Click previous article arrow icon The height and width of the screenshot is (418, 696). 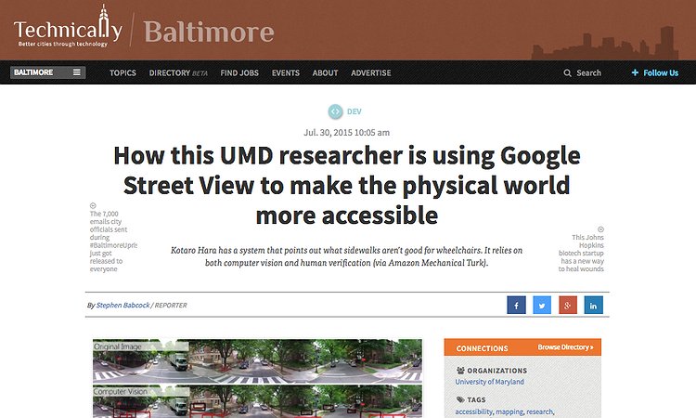click(93, 205)
